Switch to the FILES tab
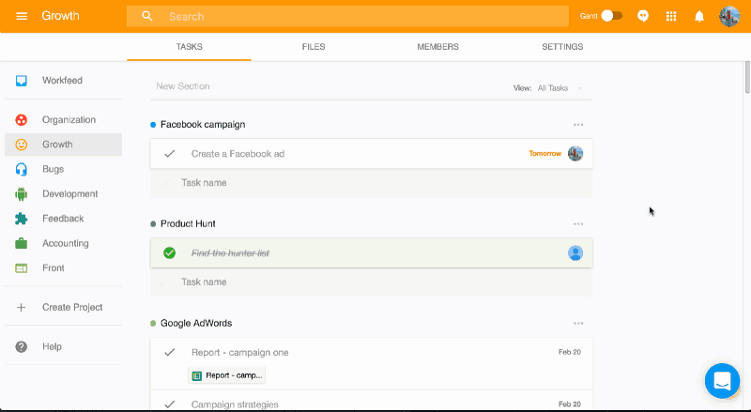This screenshot has width=751, height=412. 314,47
